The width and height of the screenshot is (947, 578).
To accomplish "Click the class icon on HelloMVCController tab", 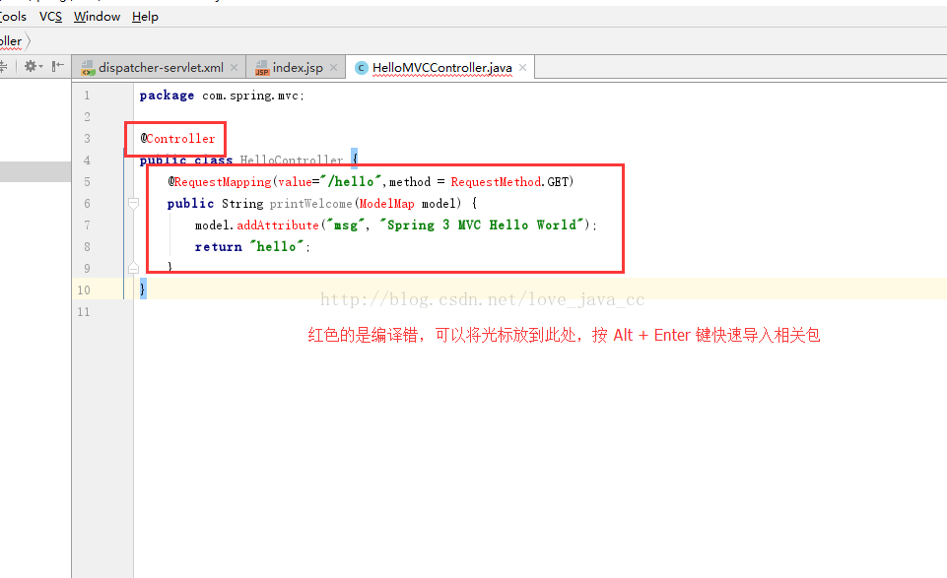I will [x=362, y=68].
